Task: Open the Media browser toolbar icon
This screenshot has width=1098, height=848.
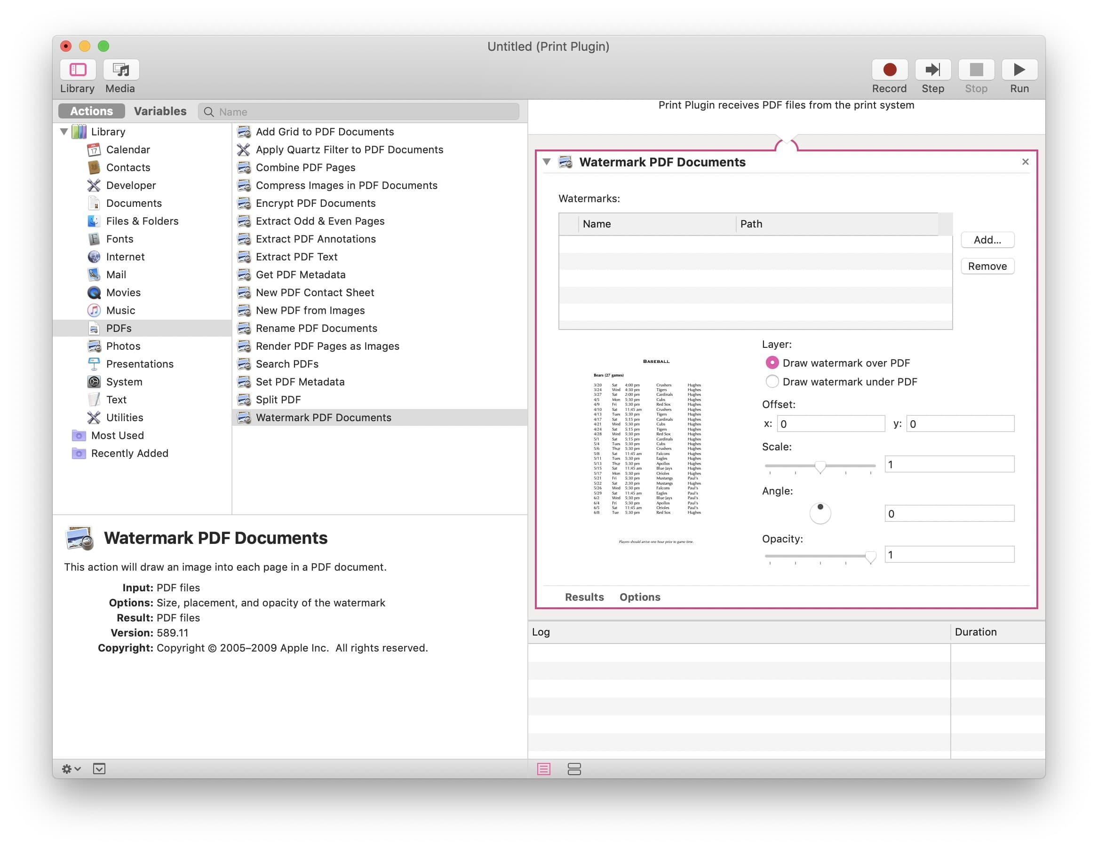Action: [x=120, y=70]
